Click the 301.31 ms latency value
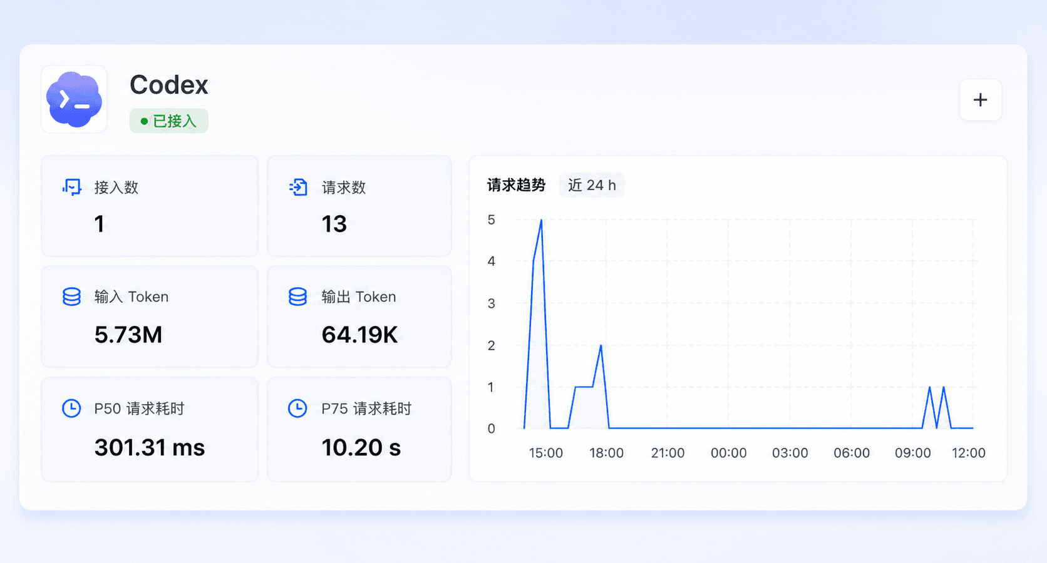The width and height of the screenshot is (1047, 563). (150, 447)
